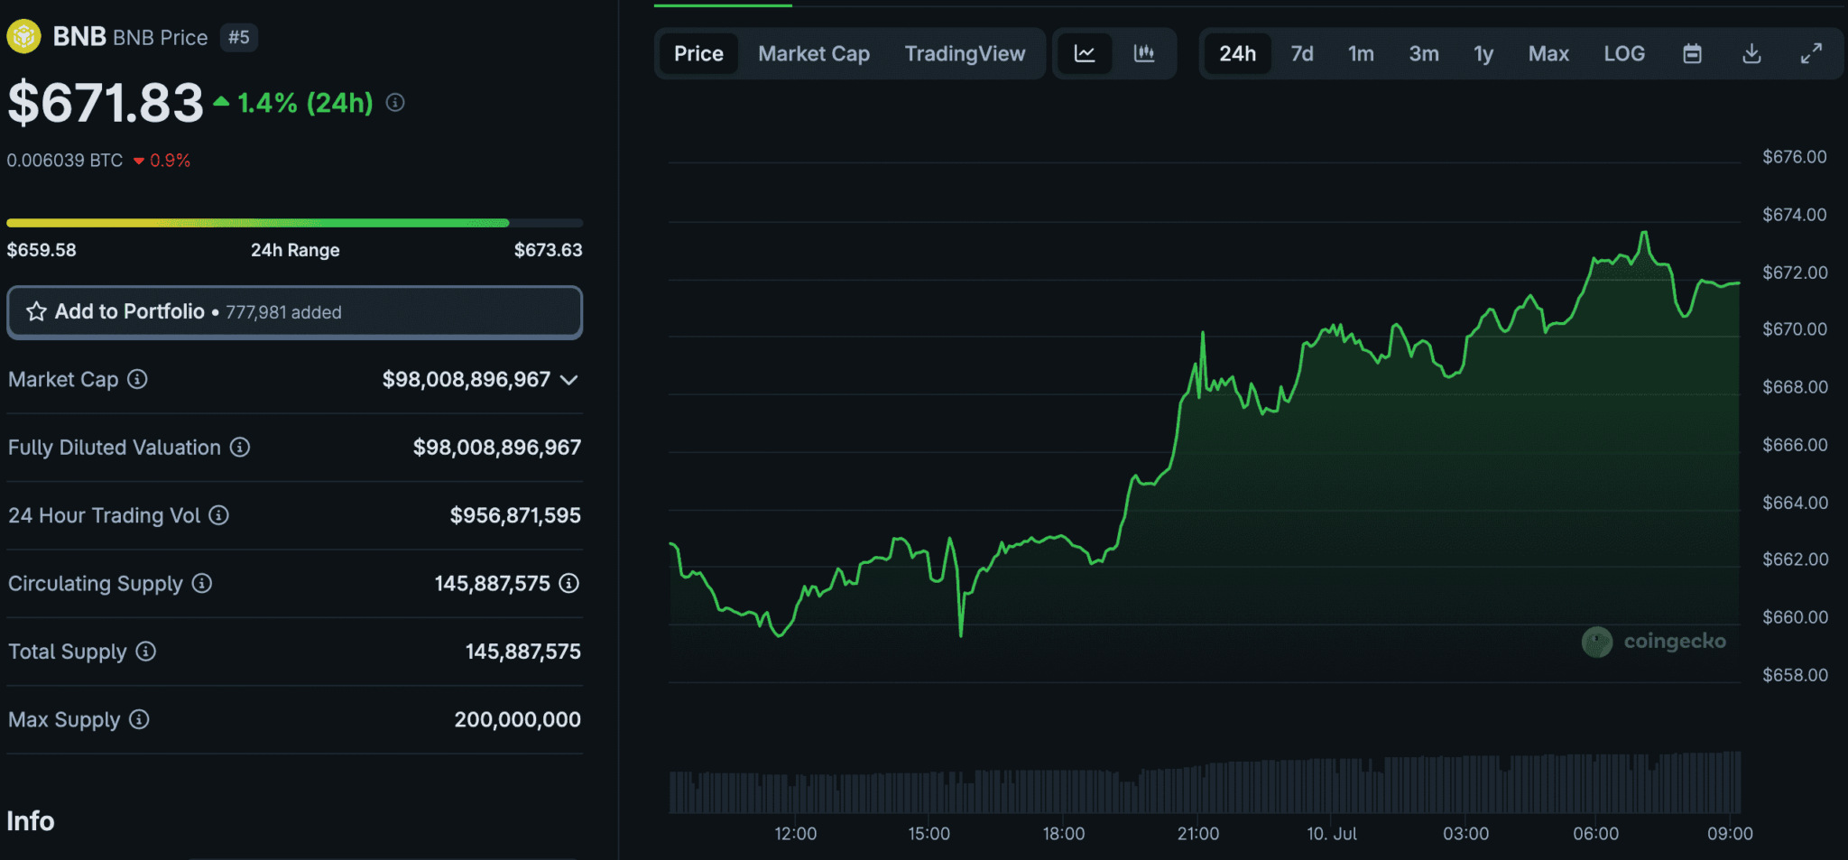Click the 24h Range progress bar

click(x=294, y=223)
